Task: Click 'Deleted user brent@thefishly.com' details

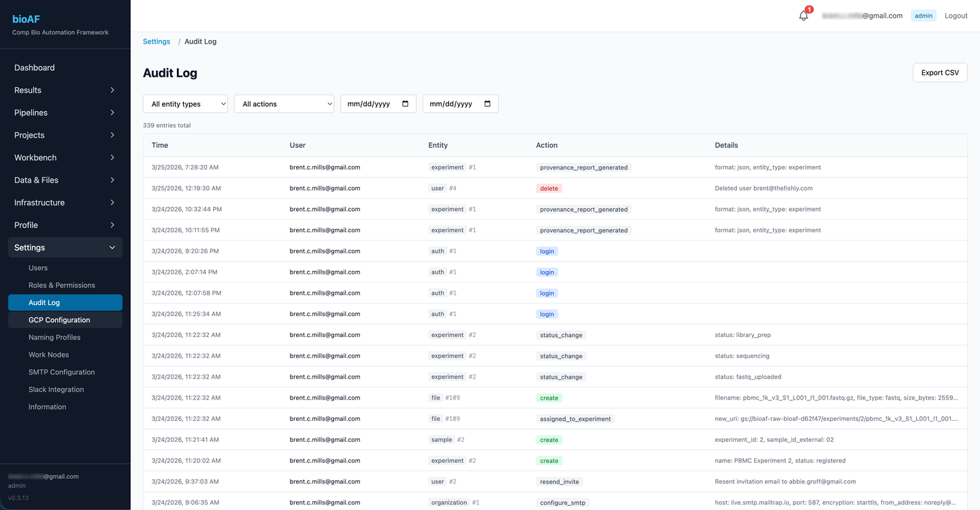Action: point(764,189)
